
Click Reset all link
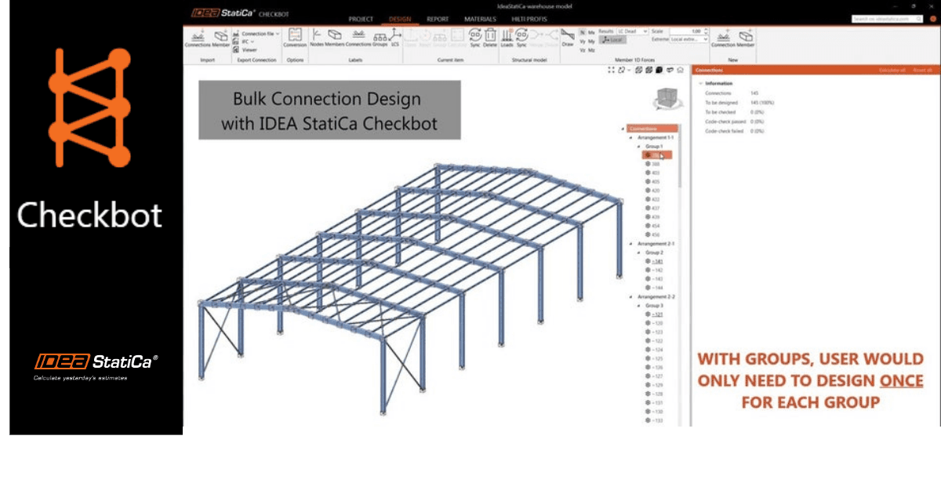click(x=922, y=70)
